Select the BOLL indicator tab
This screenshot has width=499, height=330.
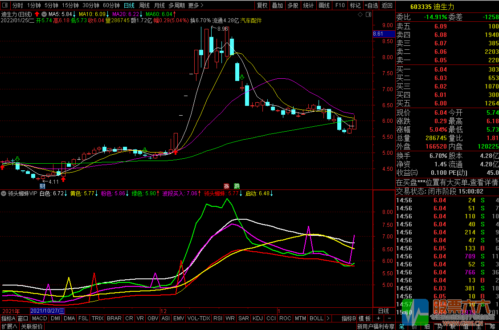tap(316, 318)
